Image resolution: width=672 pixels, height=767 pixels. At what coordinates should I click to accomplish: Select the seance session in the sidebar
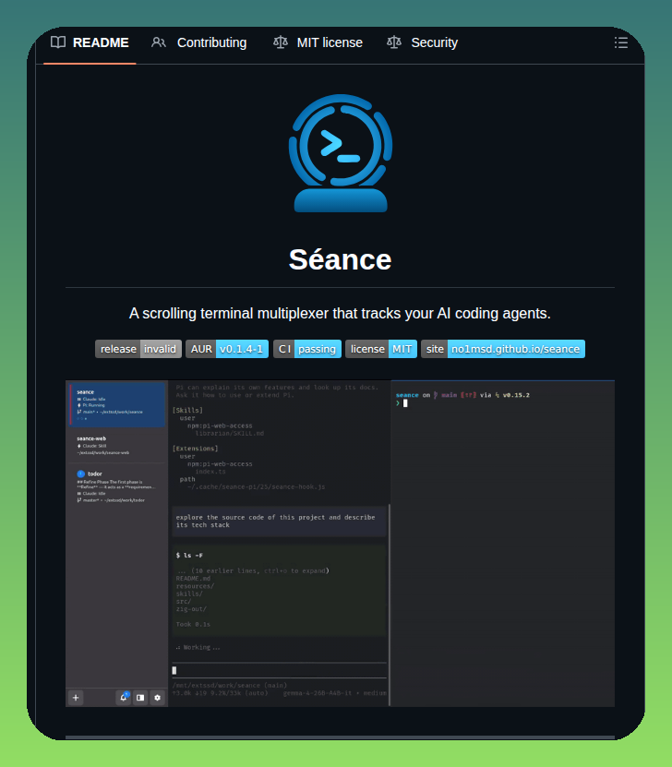point(117,405)
